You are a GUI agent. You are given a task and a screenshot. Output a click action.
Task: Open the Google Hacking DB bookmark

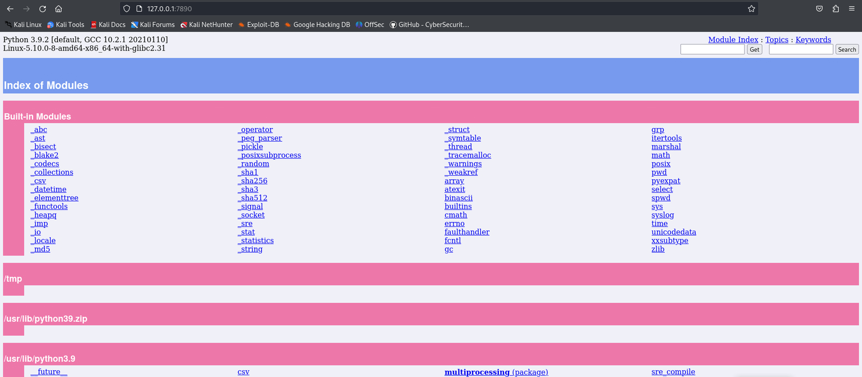pos(317,25)
